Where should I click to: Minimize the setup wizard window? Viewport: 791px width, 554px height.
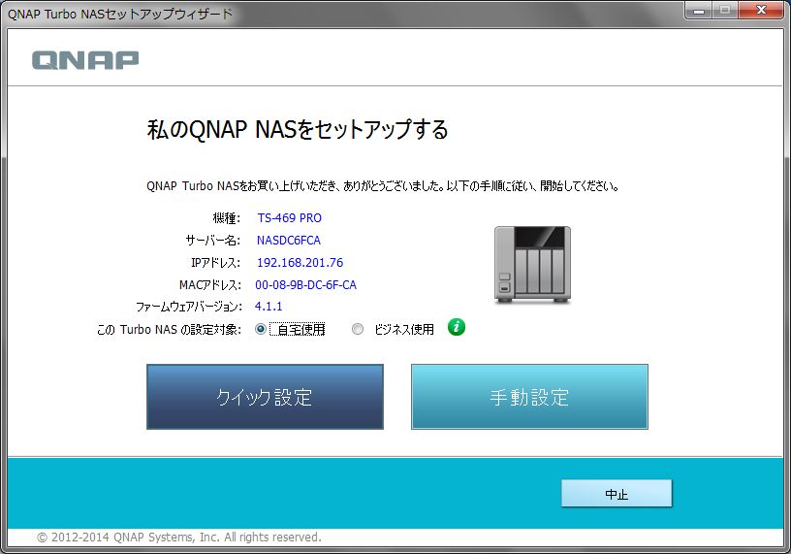(699, 10)
